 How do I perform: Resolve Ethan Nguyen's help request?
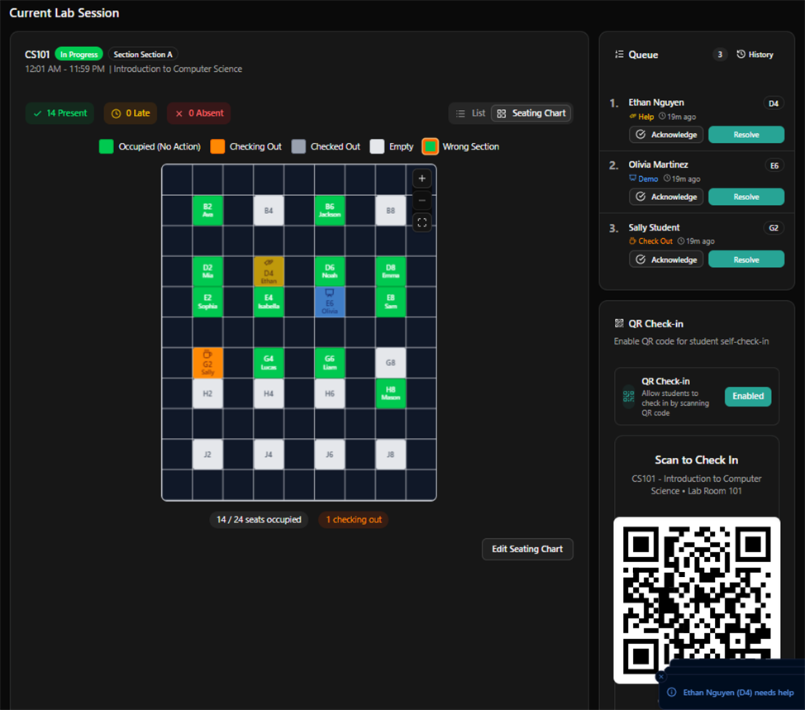coord(746,135)
